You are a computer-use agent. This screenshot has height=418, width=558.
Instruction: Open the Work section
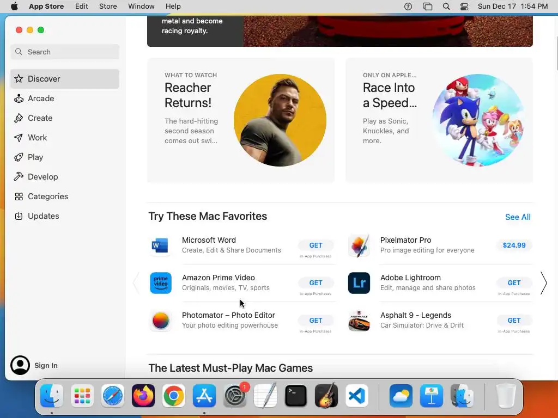tap(65, 138)
